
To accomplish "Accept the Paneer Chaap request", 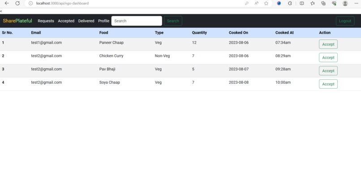I will (x=328, y=44).
